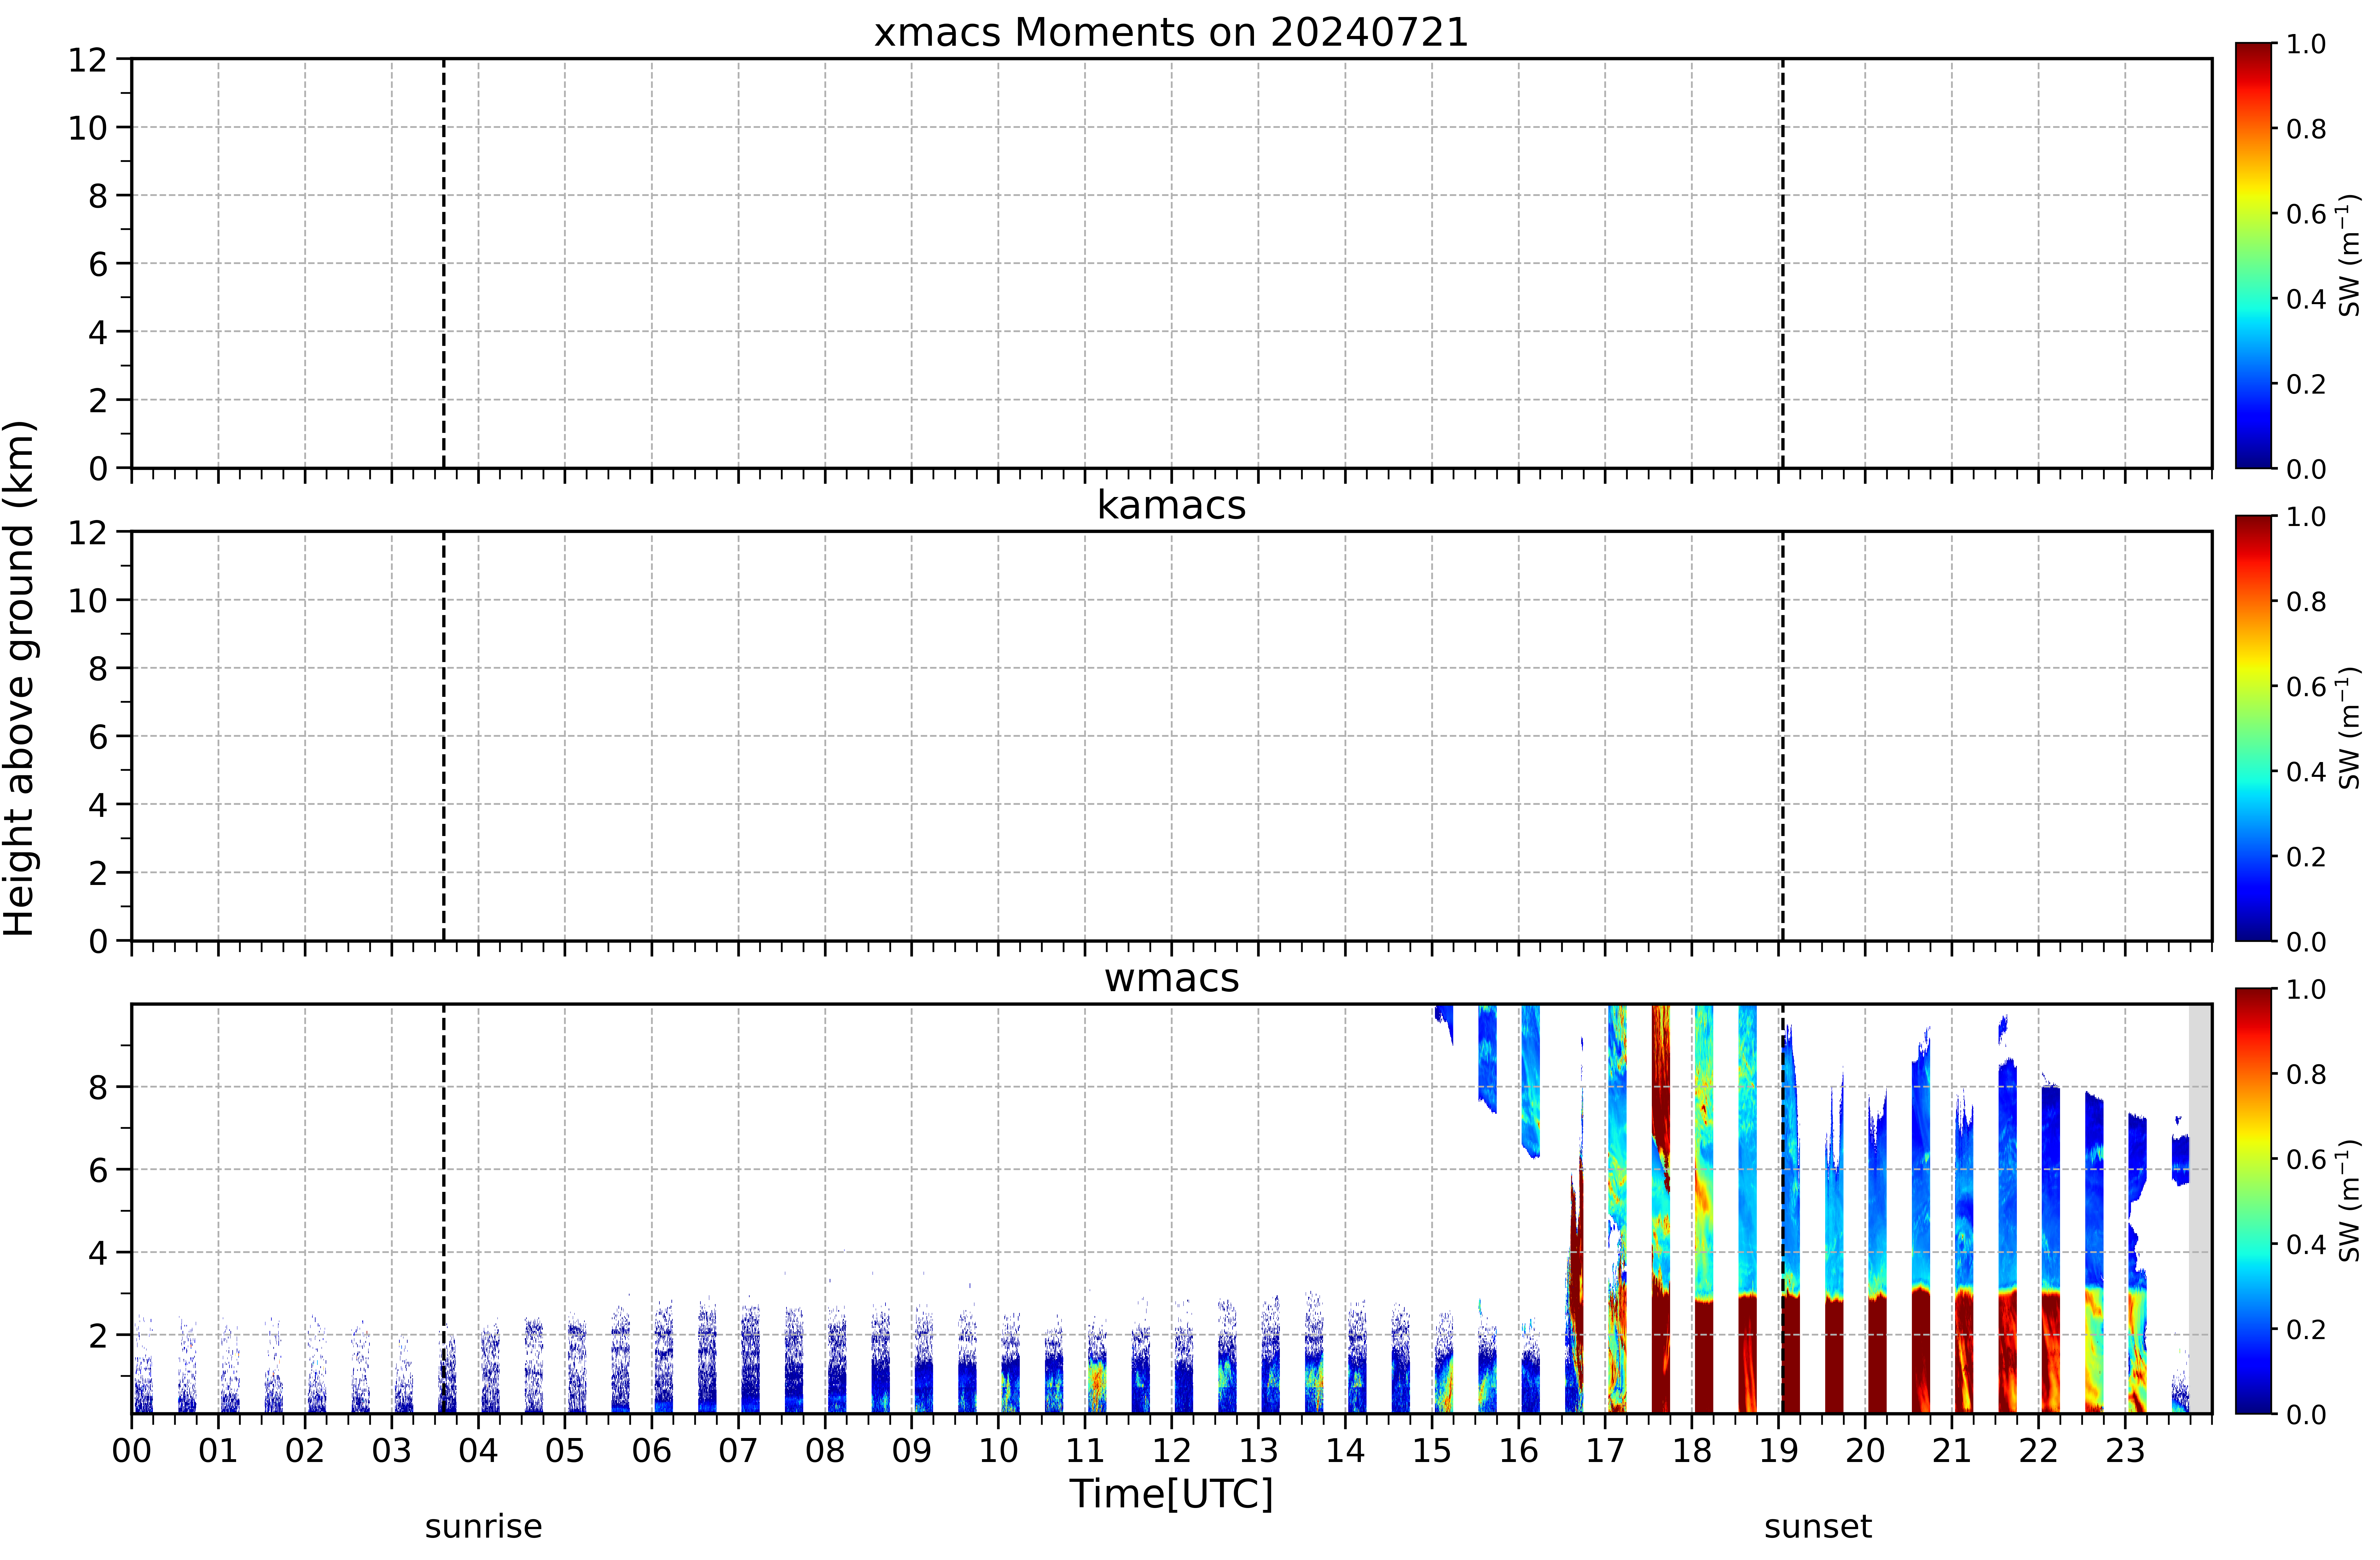The height and width of the screenshot is (1560, 2380).
Task: Click the 'Time[UTC]' axis label
Action: point(1171,1494)
